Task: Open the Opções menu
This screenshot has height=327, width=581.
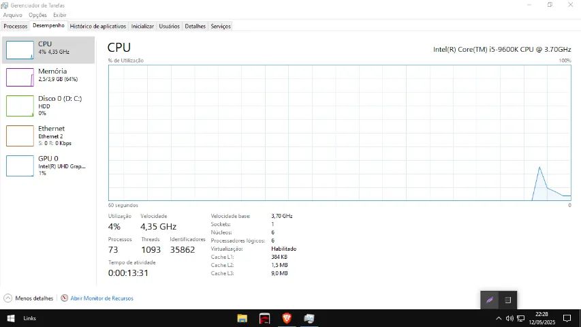Action: click(x=37, y=15)
